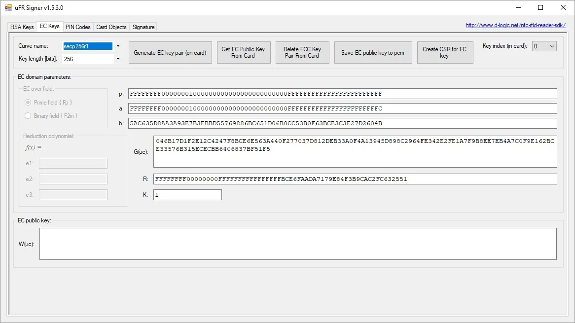Click the G(uc) text area
This screenshot has height=323, width=575.
point(355,151)
